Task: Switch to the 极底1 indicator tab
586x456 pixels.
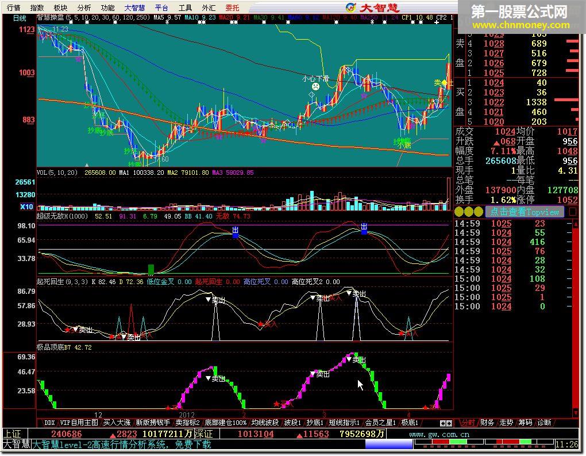Action: (410, 423)
